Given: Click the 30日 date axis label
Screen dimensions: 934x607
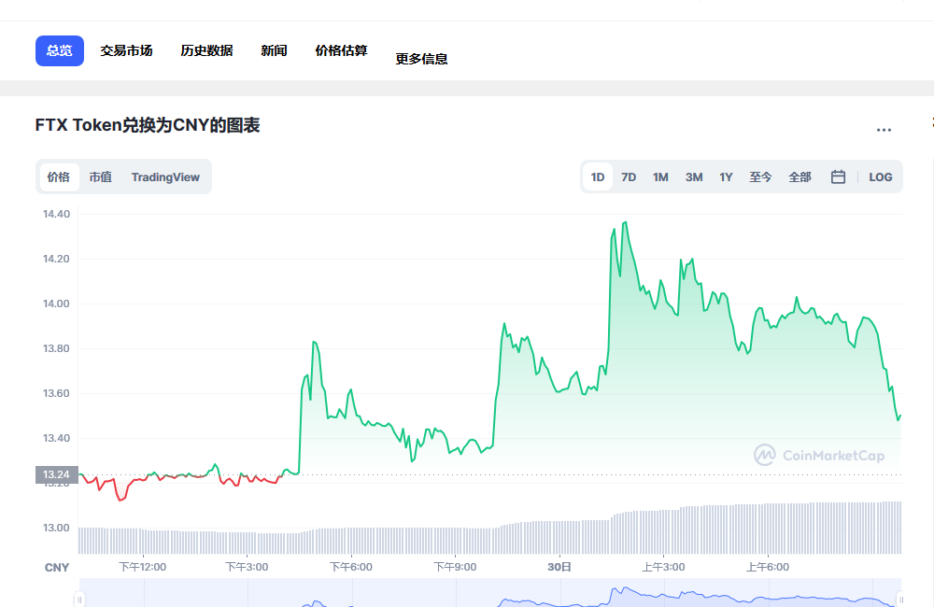Looking at the screenshot, I should pyautogui.click(x=559, y=567).
